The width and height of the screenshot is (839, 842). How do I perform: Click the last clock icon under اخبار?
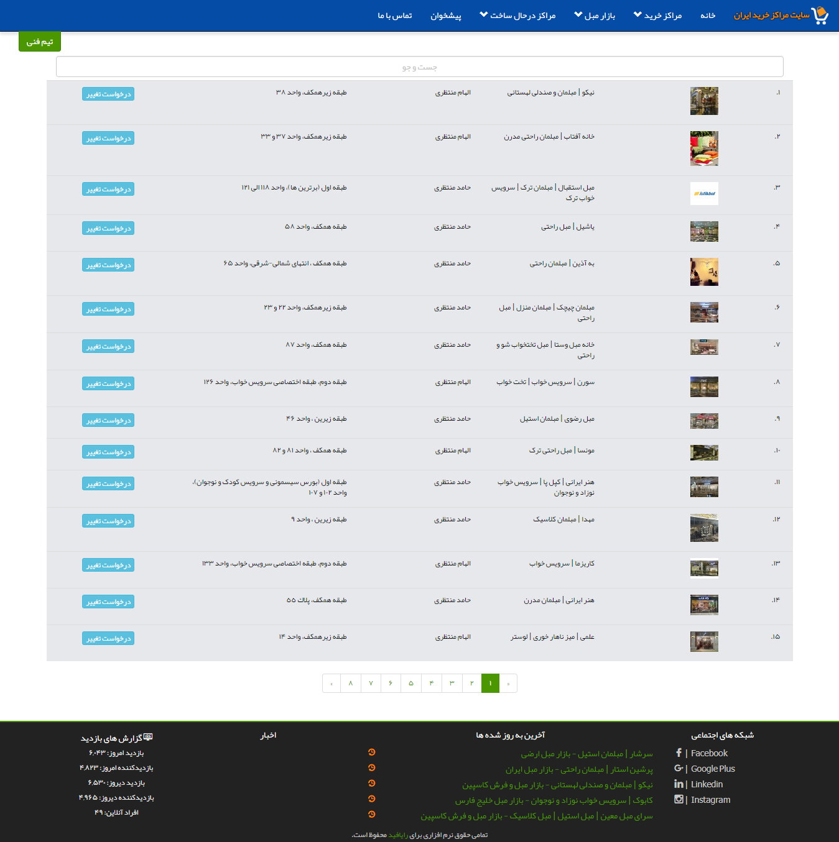tap(372, 815)
